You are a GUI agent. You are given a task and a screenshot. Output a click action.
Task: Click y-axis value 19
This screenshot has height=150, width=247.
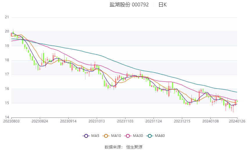pyautogui.click(x=7, y=46)
